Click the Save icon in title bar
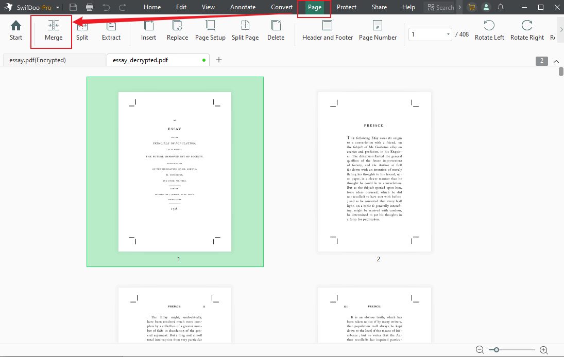Viewport: 564px width, 357px height. coord(73,7)
